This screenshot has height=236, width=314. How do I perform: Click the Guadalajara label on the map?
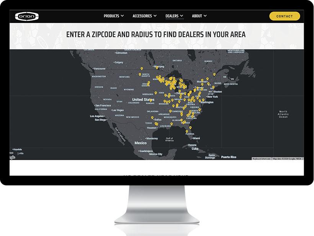tap(146, 151)
